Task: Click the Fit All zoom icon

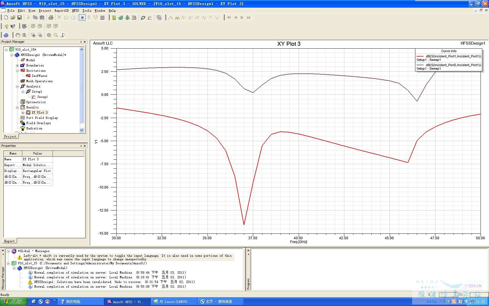Action: click(x=49, y=35)
